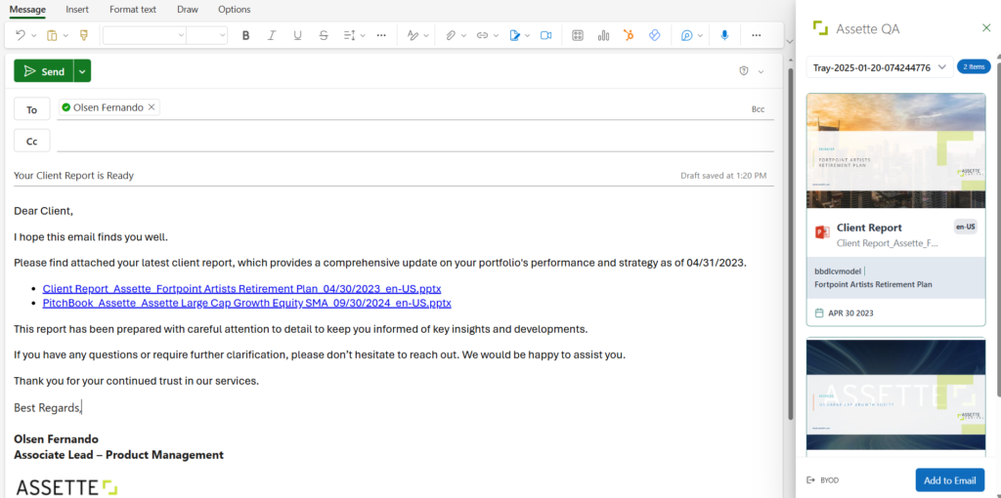Viewport: 1001px width, 498px height.
Task: Open the Send options dropdown arrow
Action: pyautogui.click(x=82, y=71)
